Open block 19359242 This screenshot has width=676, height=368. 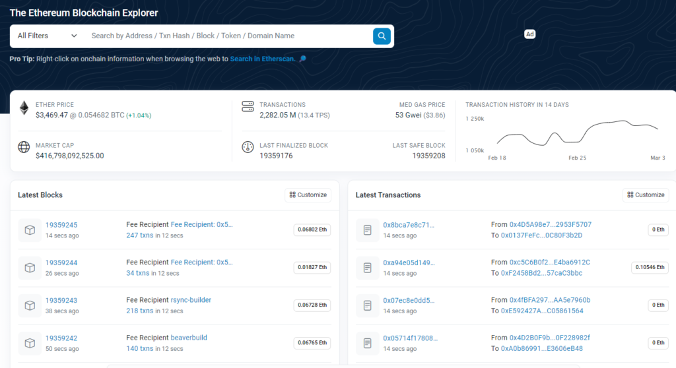point(61,338)
